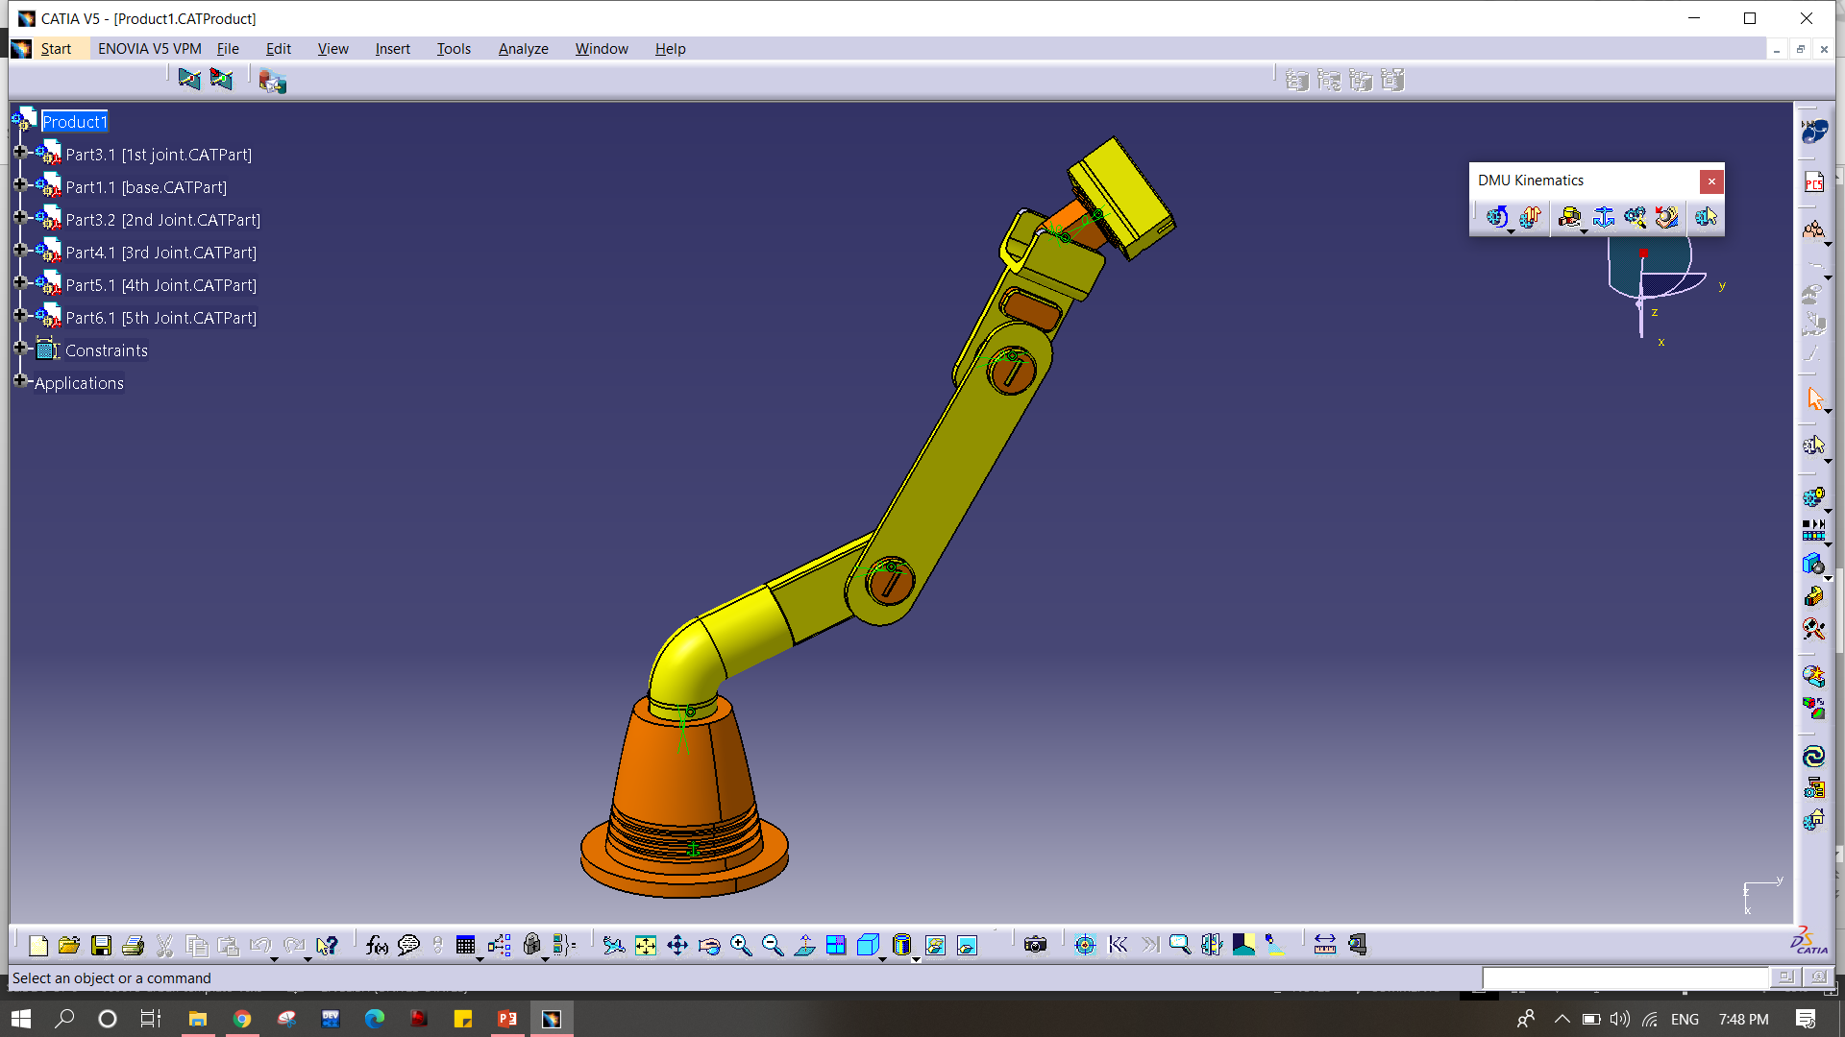Screen dimensions: 1845x1037
Task: Select the Pan view tool
Action: point(677,946)
